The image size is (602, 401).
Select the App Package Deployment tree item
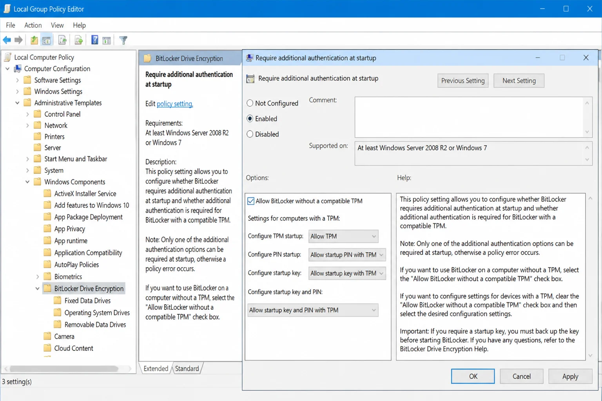[89, 217]
